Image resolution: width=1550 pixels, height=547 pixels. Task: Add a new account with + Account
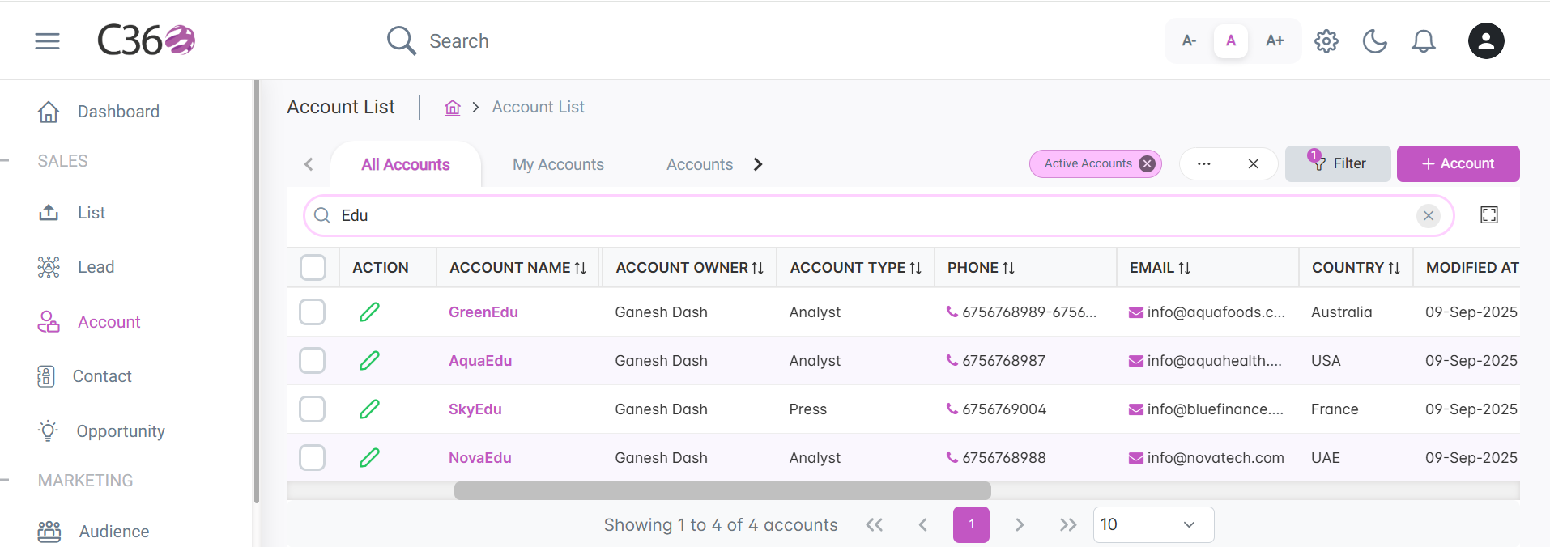click(x=1458, y=163)
